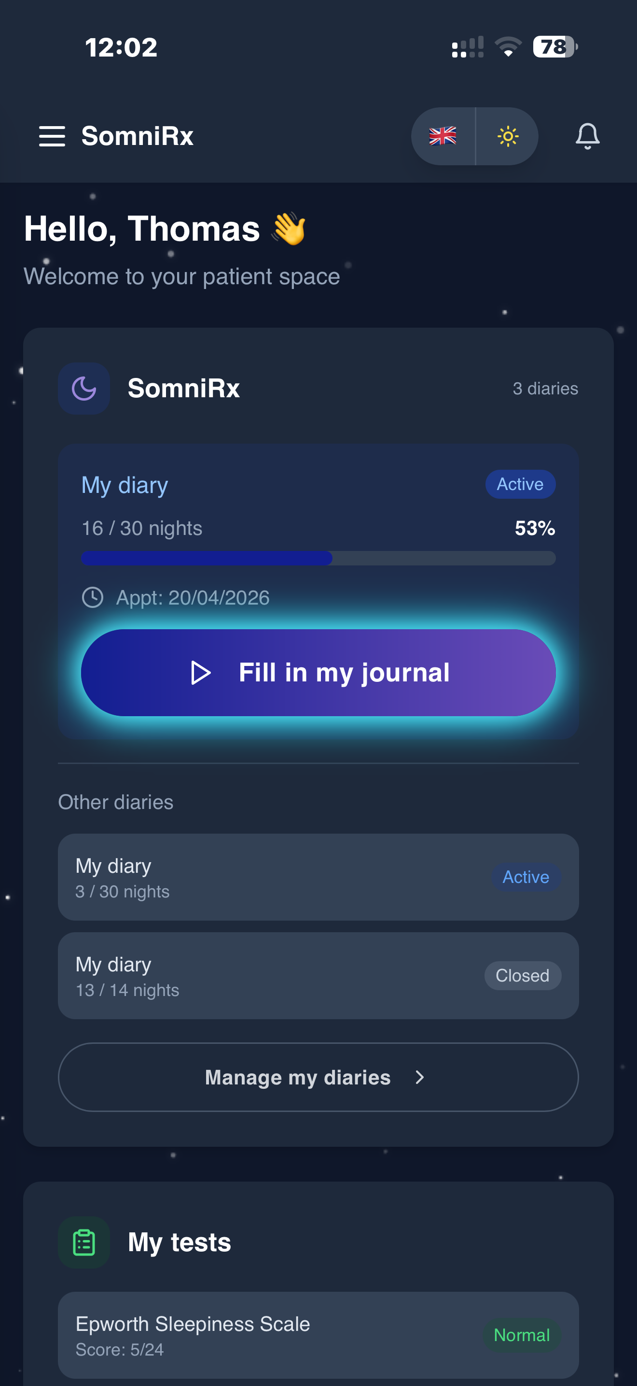Click the progress bar for 16/30 nights
Image resolution: width=637 pixels, height=1386 pixels.
(318, 558)
